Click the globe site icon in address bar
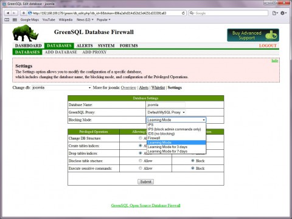292x219 pixels. tap(30, 13)
